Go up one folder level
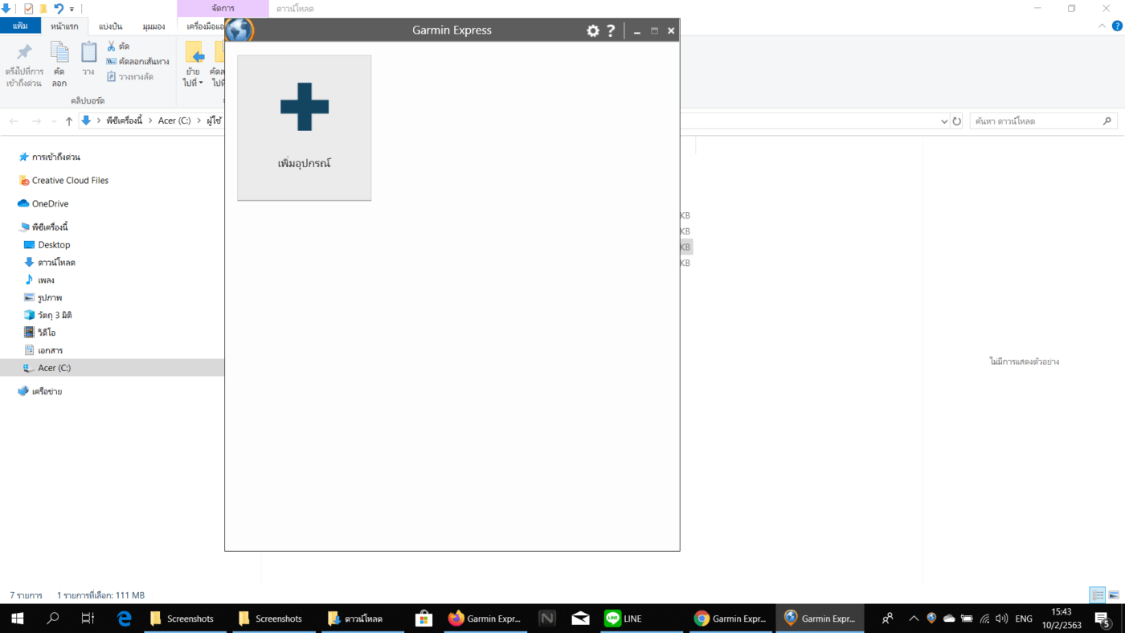The width and height of the screenshot is (1125, 633). (69, 121)
